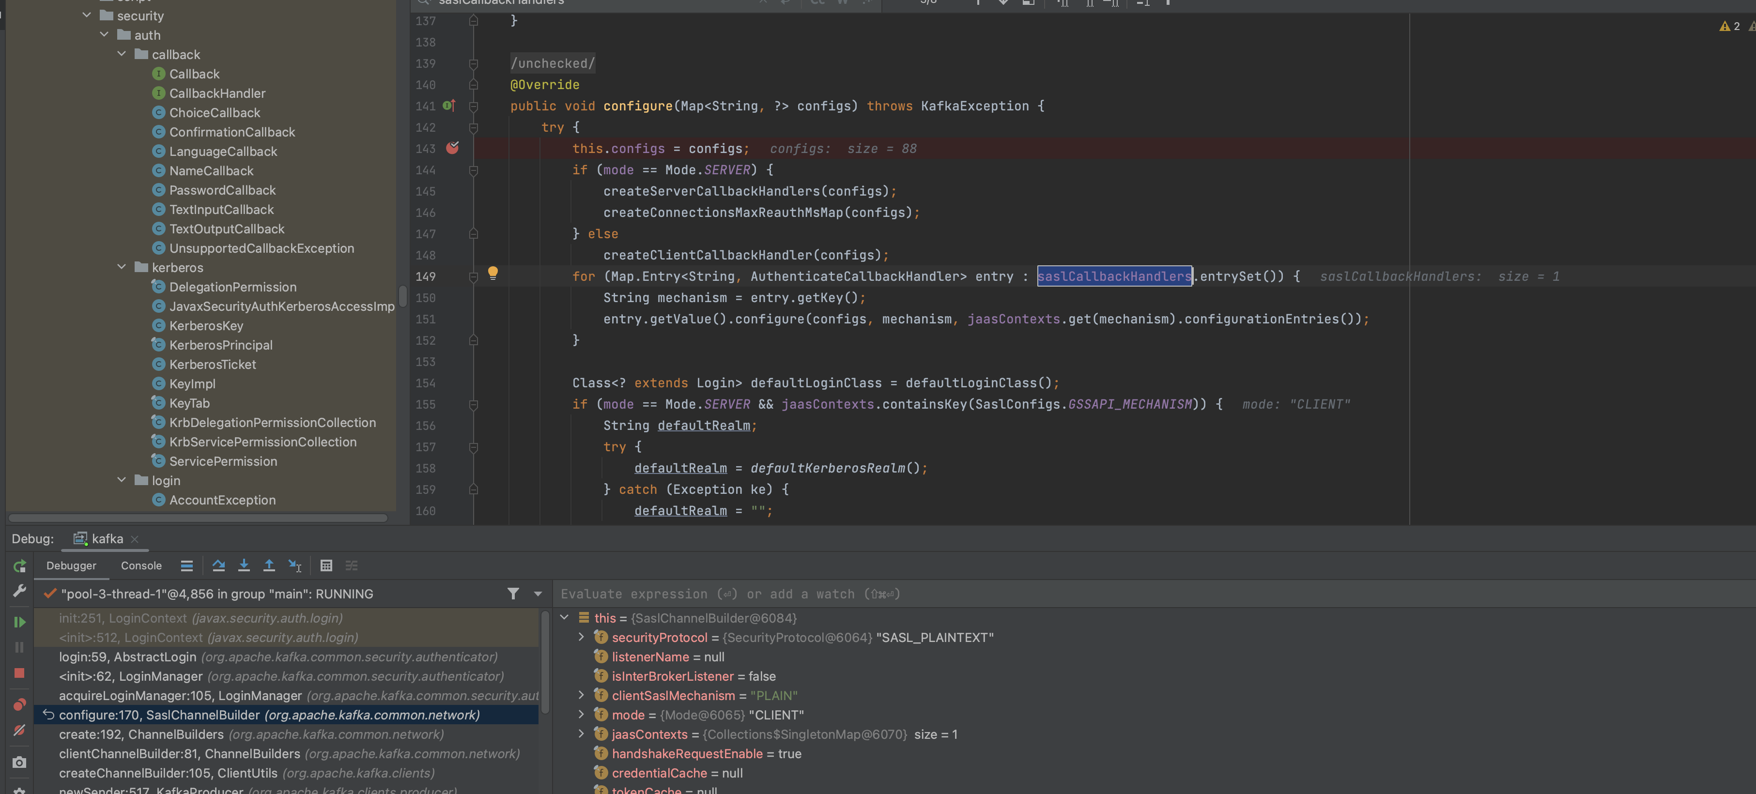Viewport: 1756px width, 794px height.
Task: Open Evaluate Expression calculator
Action: point(326,565)
